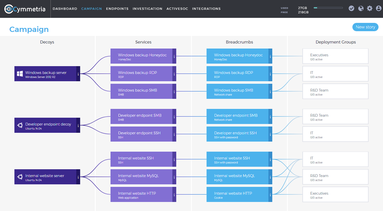The image size is (383, 211).
Task: Click the globe icon in top bar
Action: pyautogui.click(x=361, y=9)
